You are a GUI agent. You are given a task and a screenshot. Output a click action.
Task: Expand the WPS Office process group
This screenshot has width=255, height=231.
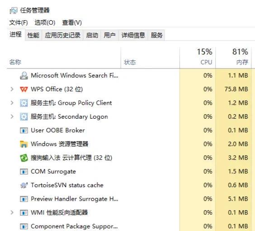pos(12,89)
